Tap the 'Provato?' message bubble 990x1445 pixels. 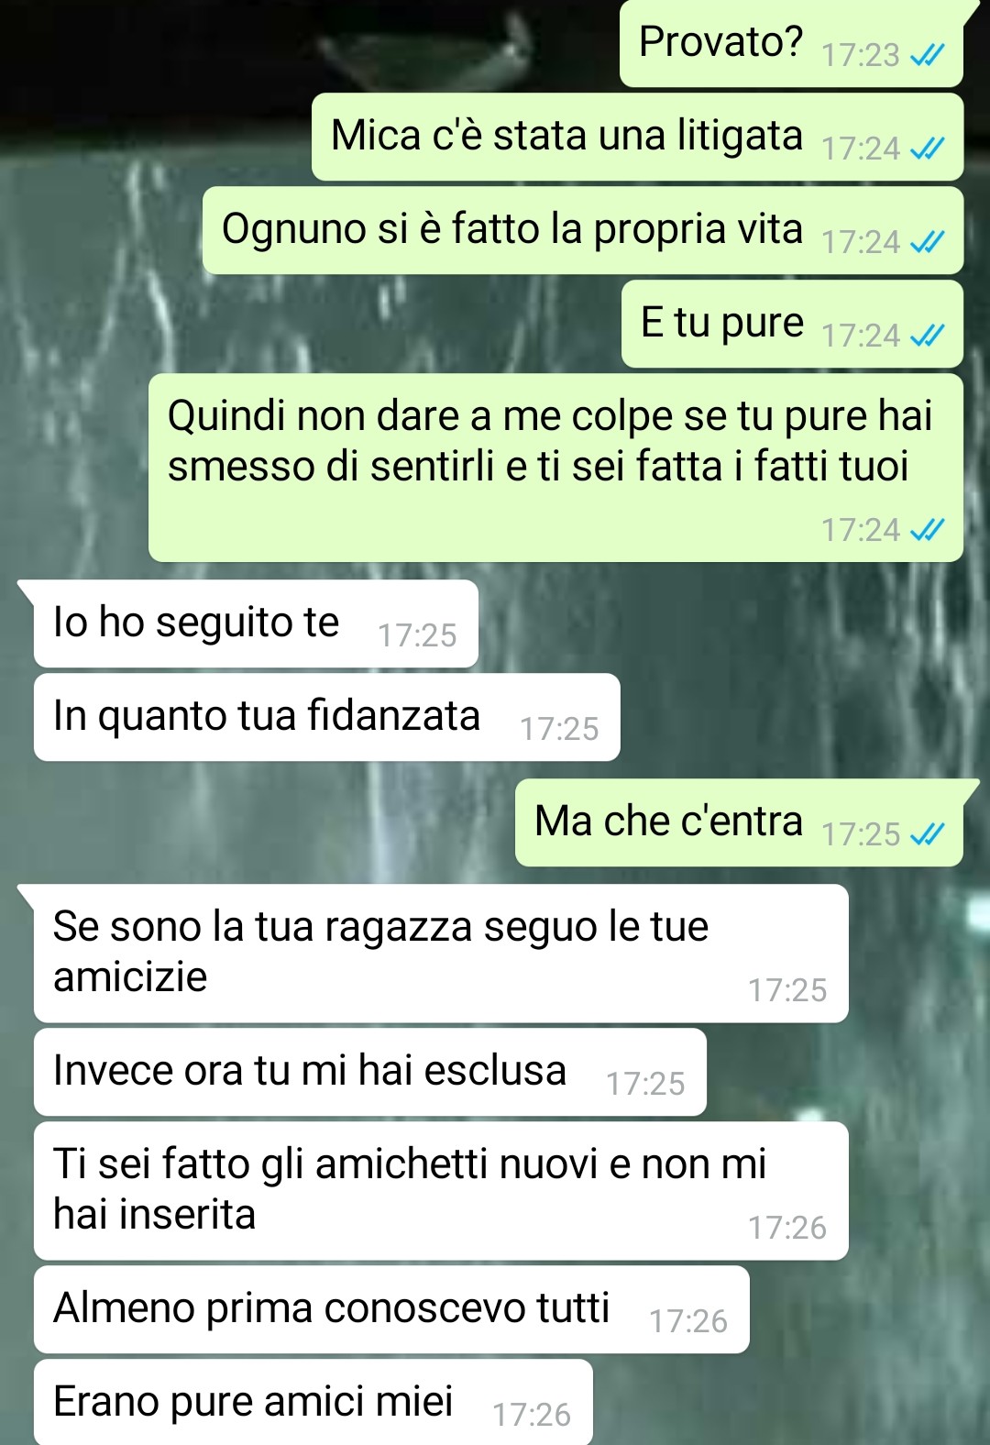[x=791, y=43]
